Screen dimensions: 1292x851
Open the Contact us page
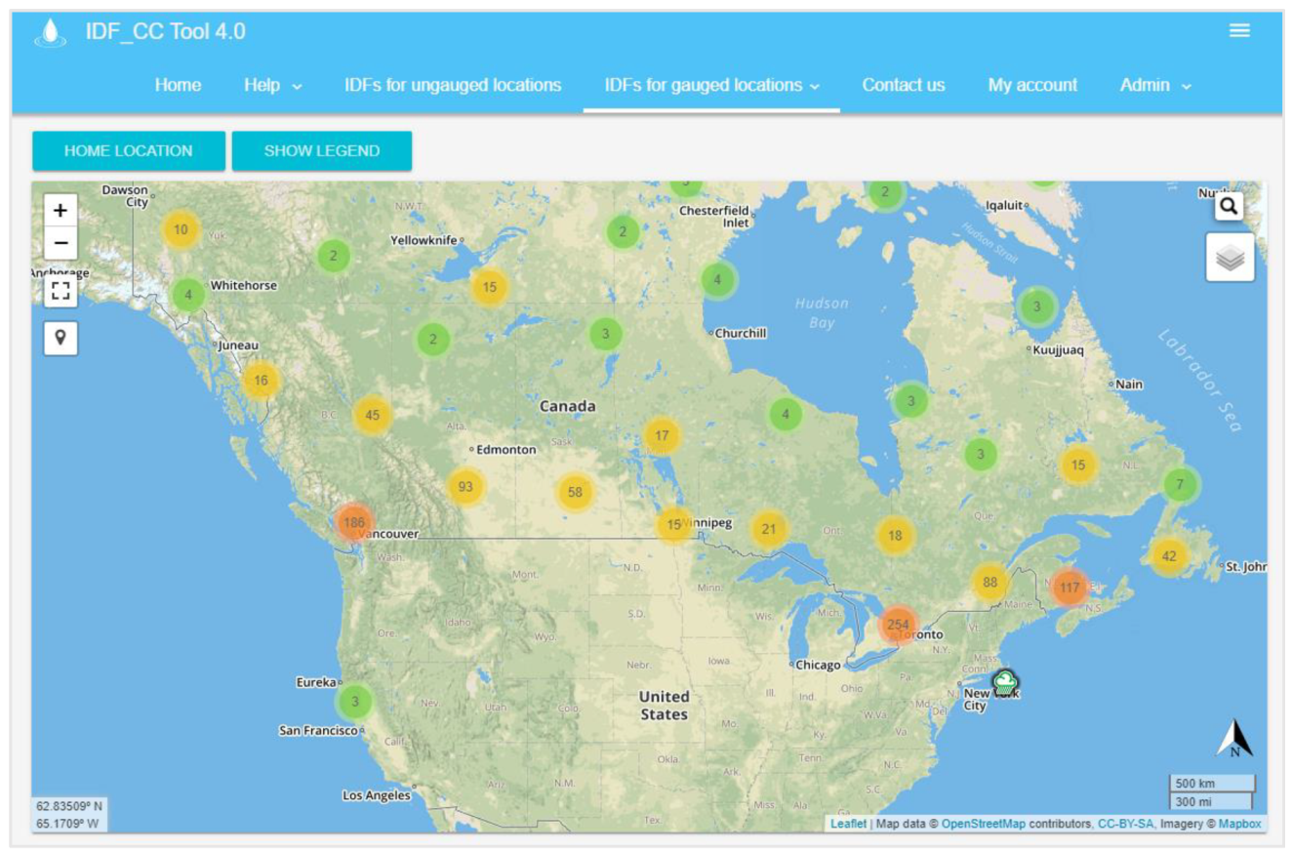(903, 85)
